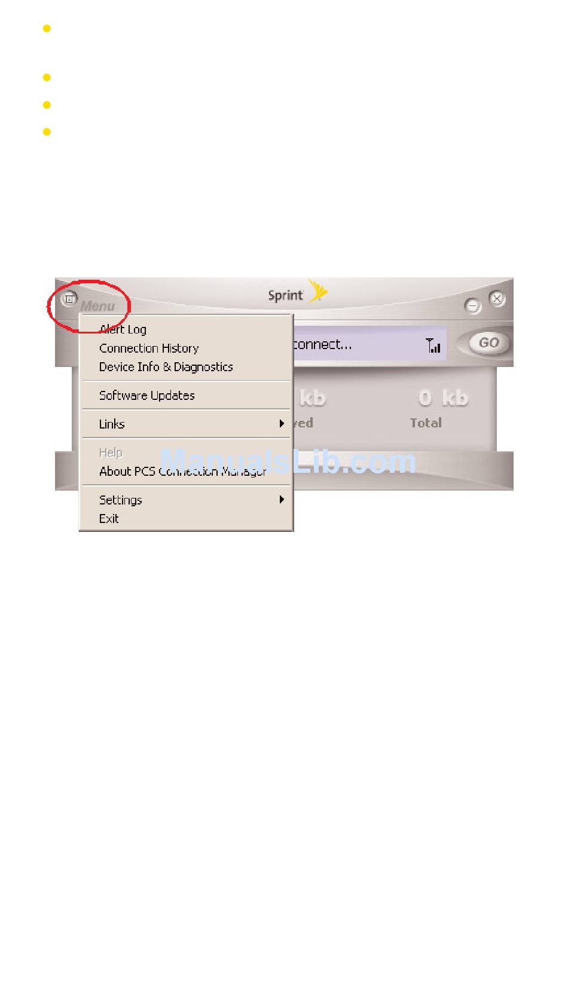Click the Menu text label

(97, 307)
